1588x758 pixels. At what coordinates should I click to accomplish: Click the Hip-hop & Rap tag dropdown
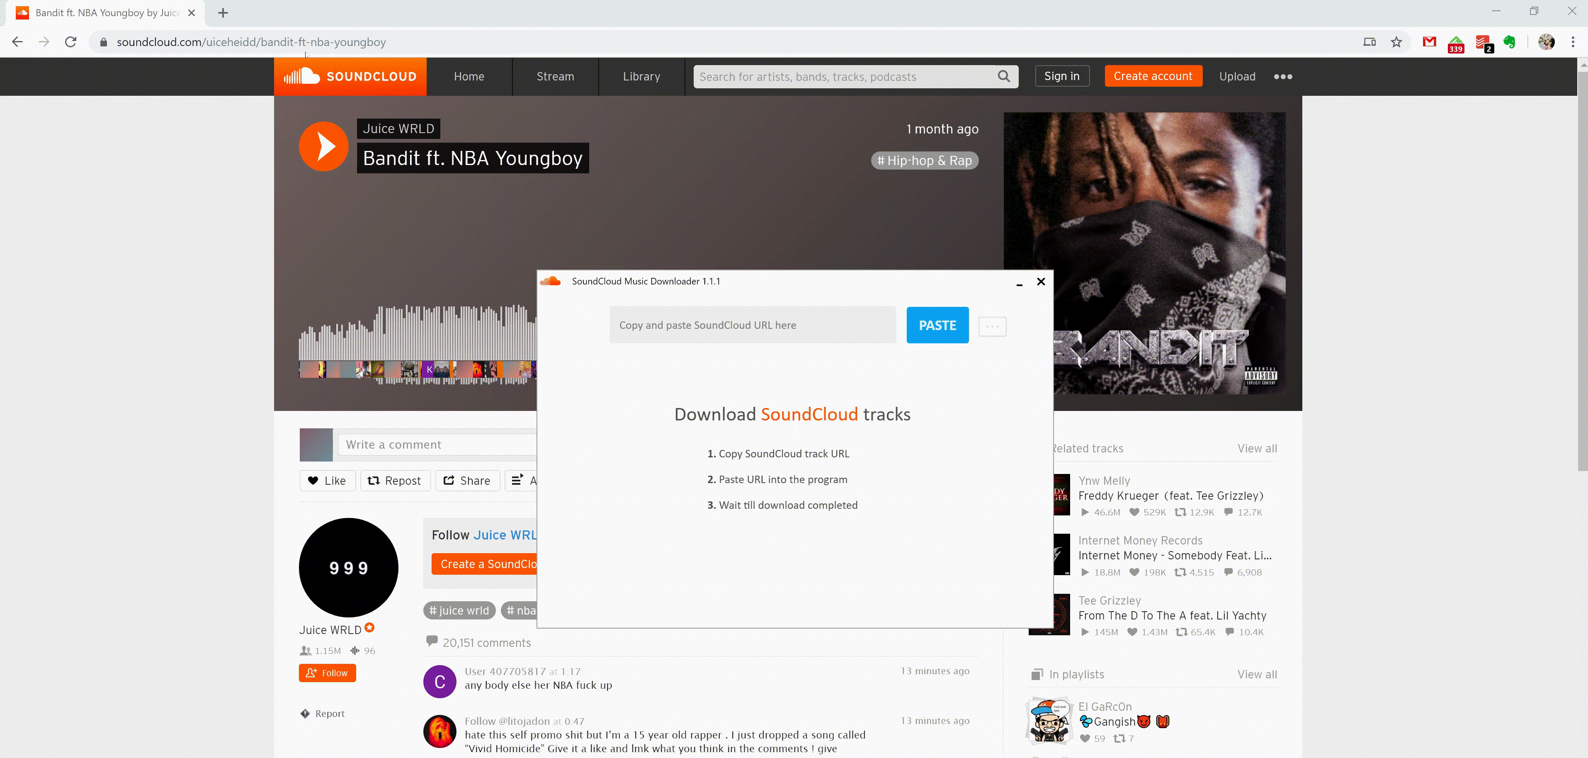click(925, 160)
